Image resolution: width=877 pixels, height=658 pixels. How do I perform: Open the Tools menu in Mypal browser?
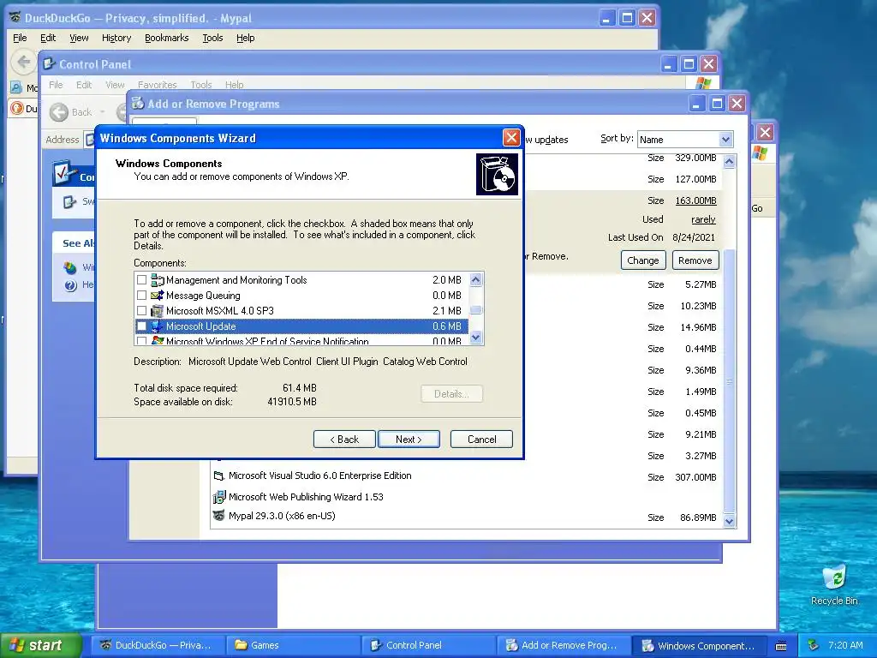(212, 38)
